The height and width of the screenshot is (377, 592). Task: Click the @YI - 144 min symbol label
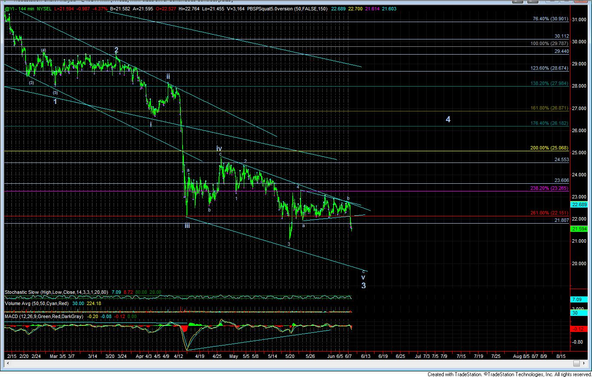19,8
